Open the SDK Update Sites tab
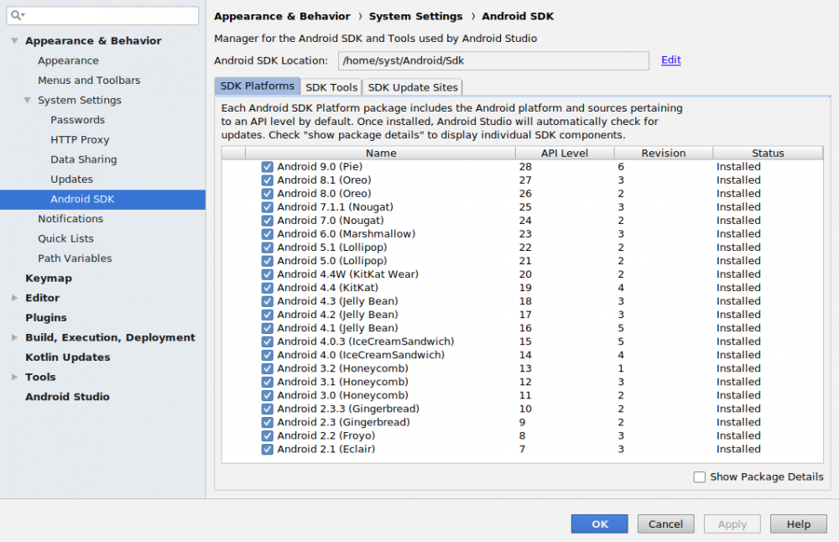Viewport: 839px width, 542px height. [413, 87]
